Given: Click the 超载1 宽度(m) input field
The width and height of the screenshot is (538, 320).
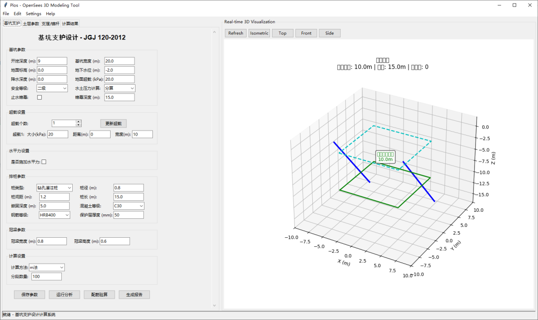Looking at the screenshot, I should point(142,135).
